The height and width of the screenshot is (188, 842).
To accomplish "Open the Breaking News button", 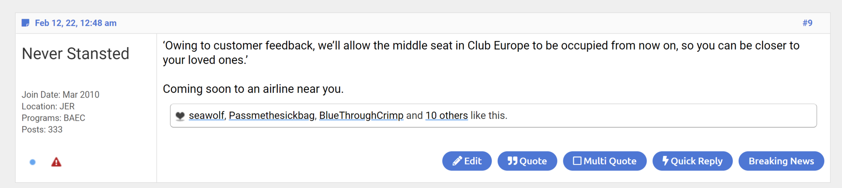I will [x=781, y=161].
